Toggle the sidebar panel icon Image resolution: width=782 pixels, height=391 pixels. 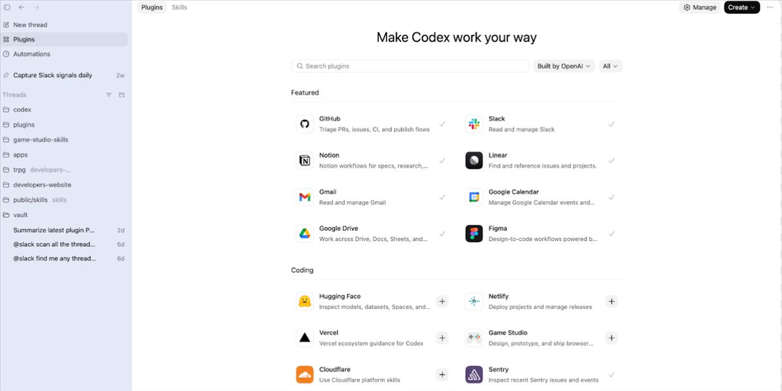pyautogui.click(x=7, y=7)
